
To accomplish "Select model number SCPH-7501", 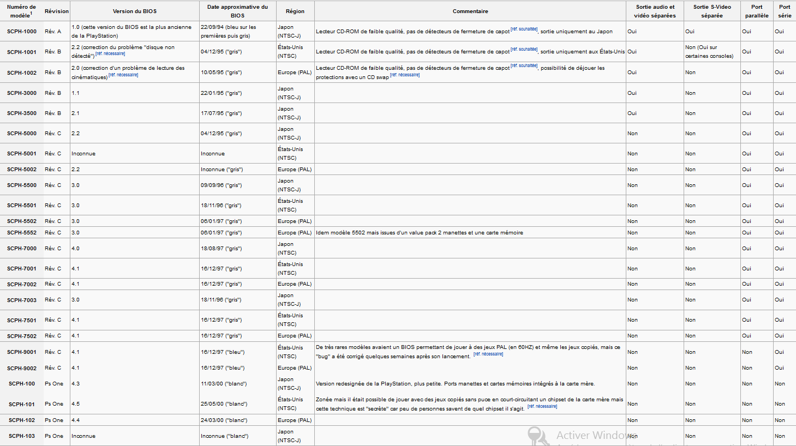I will [x=22, y=321].
